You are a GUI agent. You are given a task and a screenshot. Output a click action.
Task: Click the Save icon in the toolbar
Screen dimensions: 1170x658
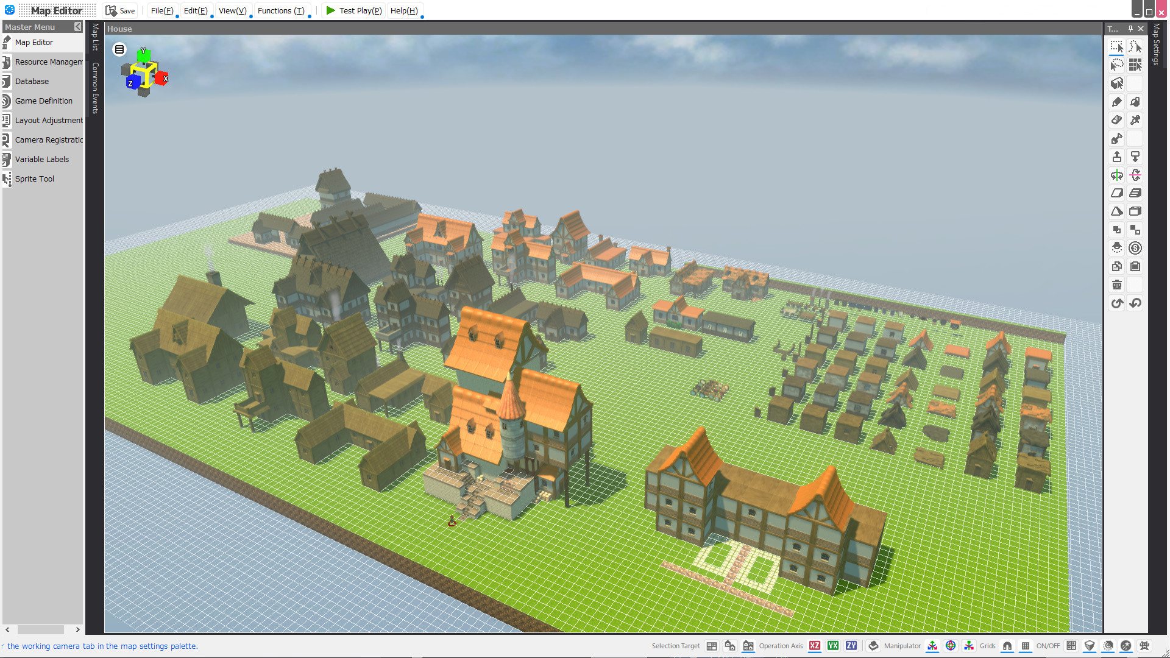[x=112, y=10]
